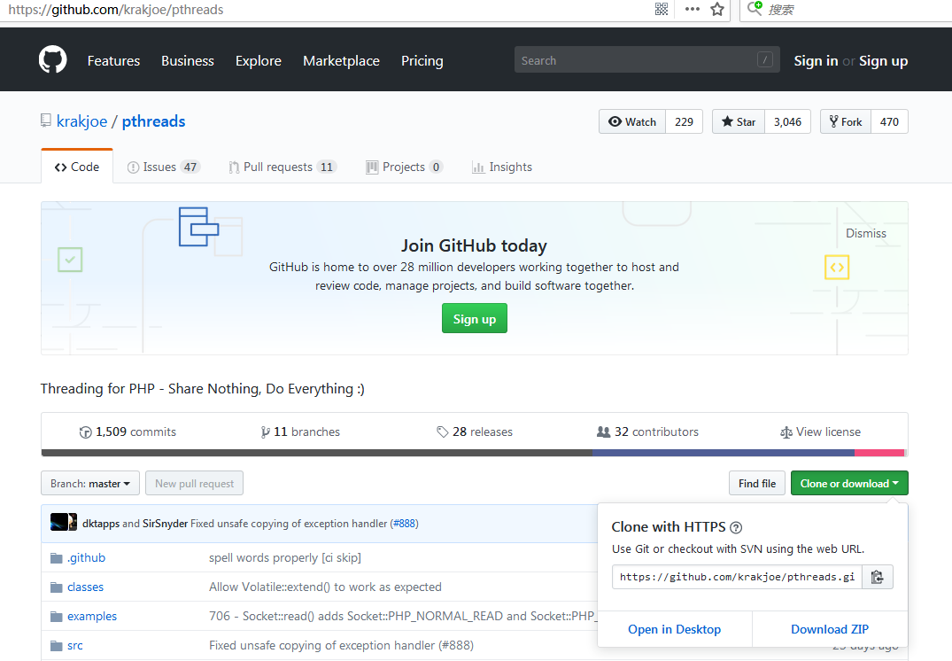Open browser three-dots page actions menu

coord(692,10)
